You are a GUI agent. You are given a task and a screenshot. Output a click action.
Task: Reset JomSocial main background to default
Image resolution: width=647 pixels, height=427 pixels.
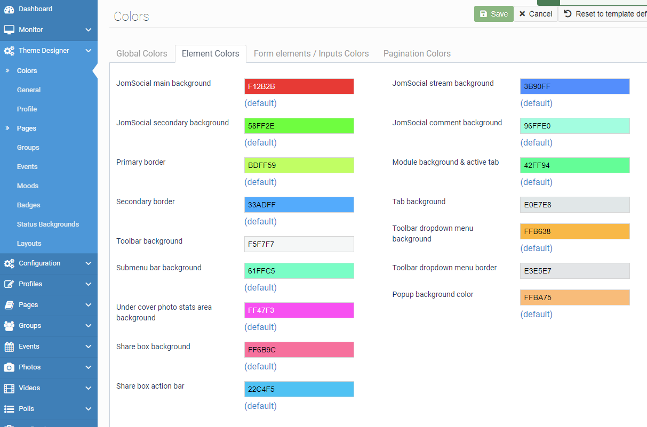(x=260, y=103)
